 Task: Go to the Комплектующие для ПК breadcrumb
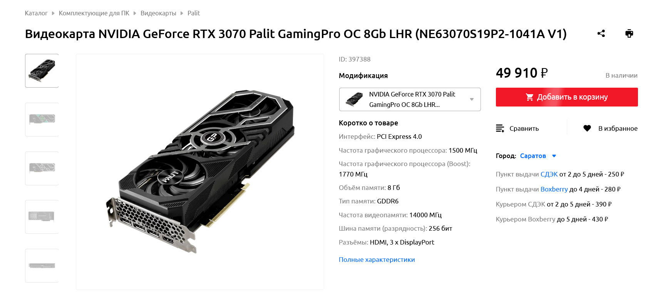tap(94, 13)
